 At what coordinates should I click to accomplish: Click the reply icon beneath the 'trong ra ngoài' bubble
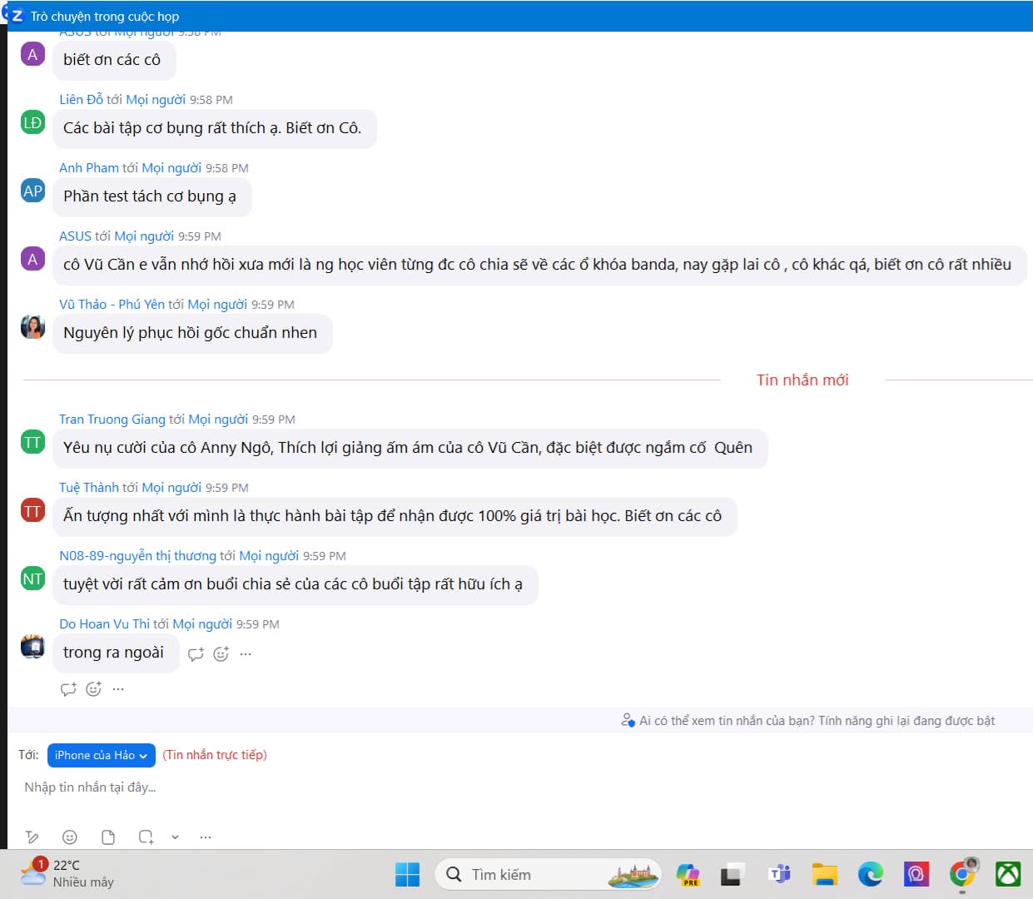pos(68,689)
